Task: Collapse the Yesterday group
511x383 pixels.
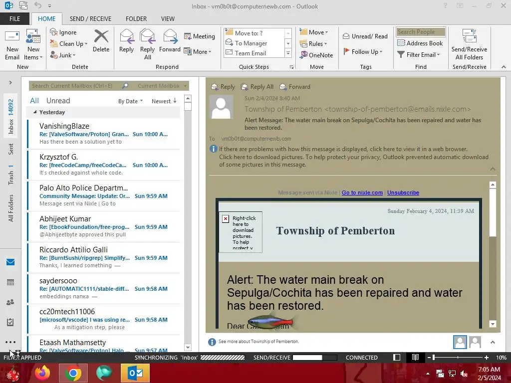Action: tap(35, 112)
